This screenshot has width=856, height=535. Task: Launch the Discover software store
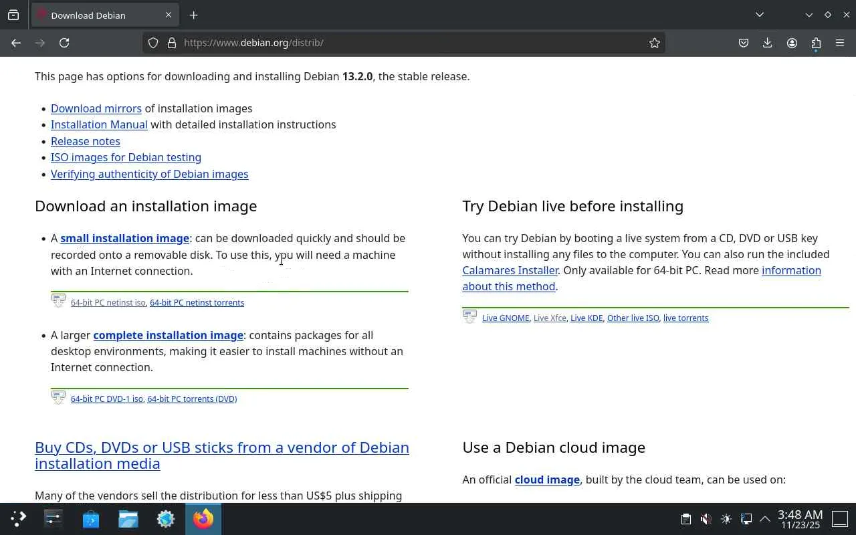point(91,518)
